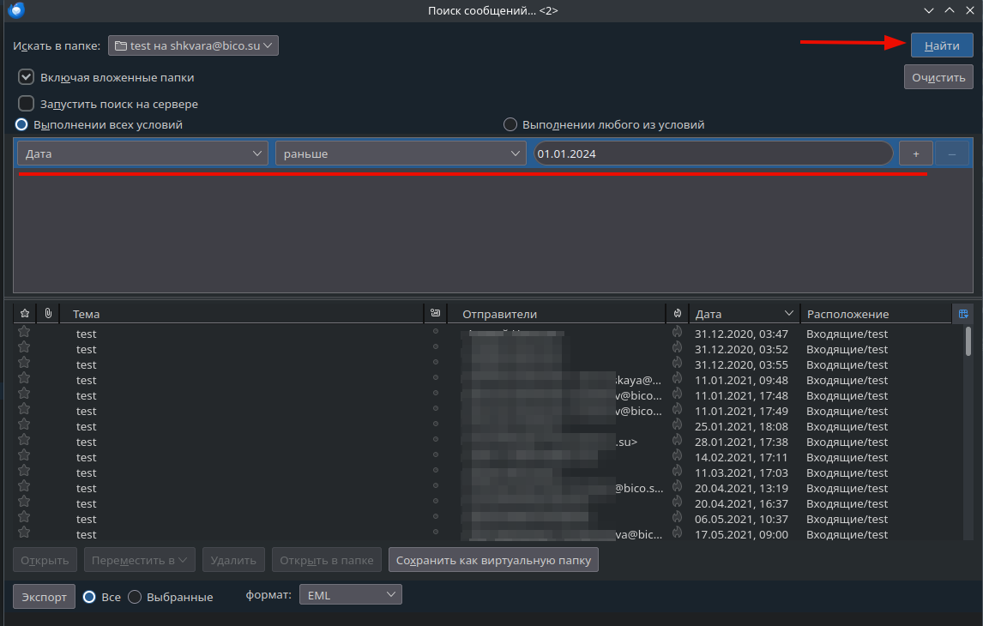Open the column picker icon in results header
The width and height of the screenshot is (983, 626).
pos(963,313)
